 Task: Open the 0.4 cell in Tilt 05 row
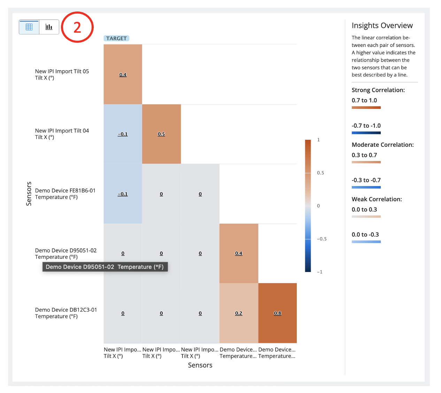[123, 74]
